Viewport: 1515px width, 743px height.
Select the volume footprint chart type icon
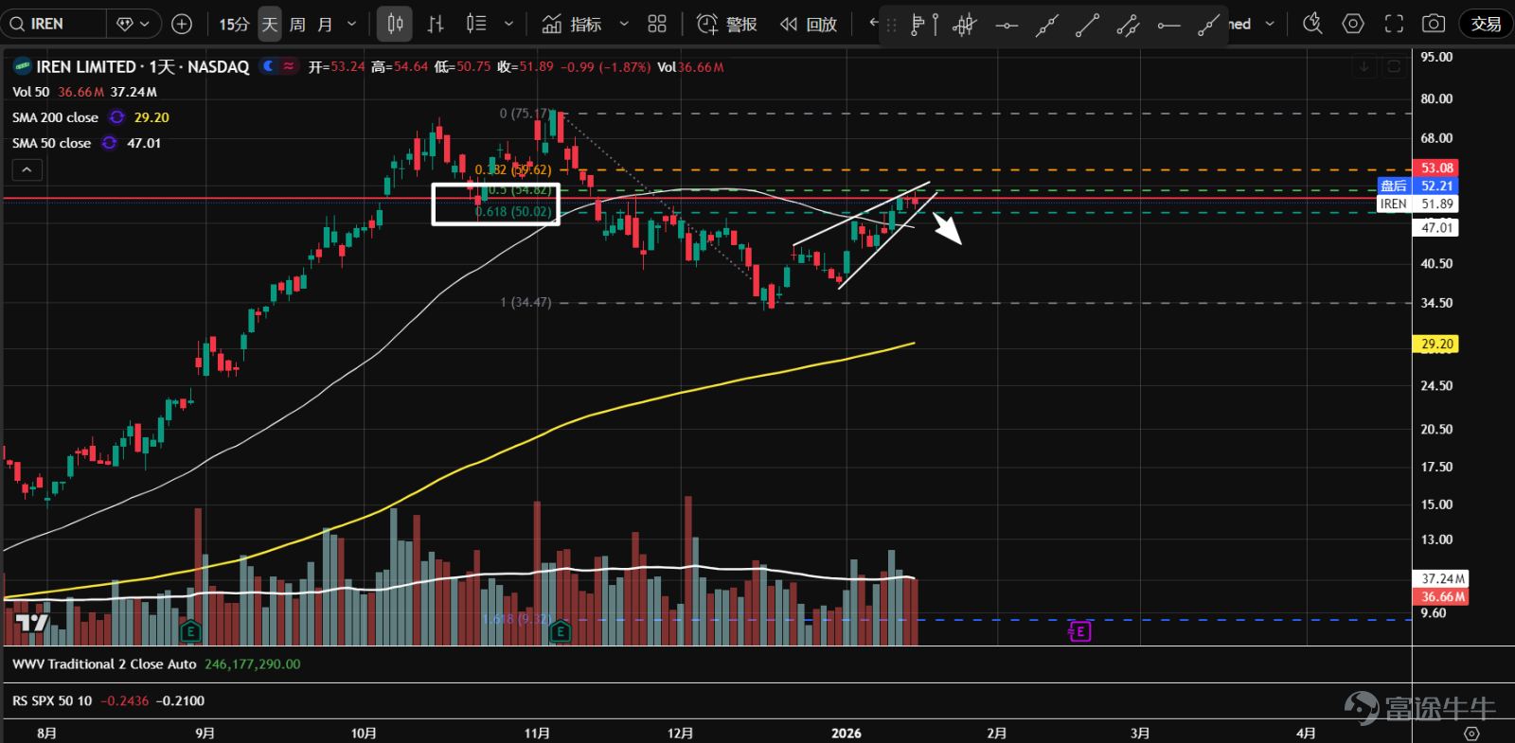click(x=476, y=24)
